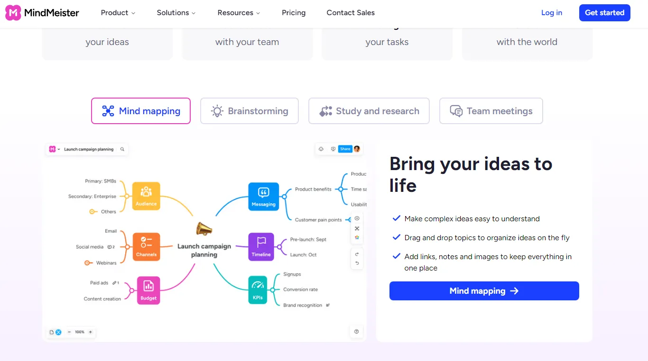Select the Budget topic icon
The height and width of the screenshot is (361, 648).
[x=148, y=290]
